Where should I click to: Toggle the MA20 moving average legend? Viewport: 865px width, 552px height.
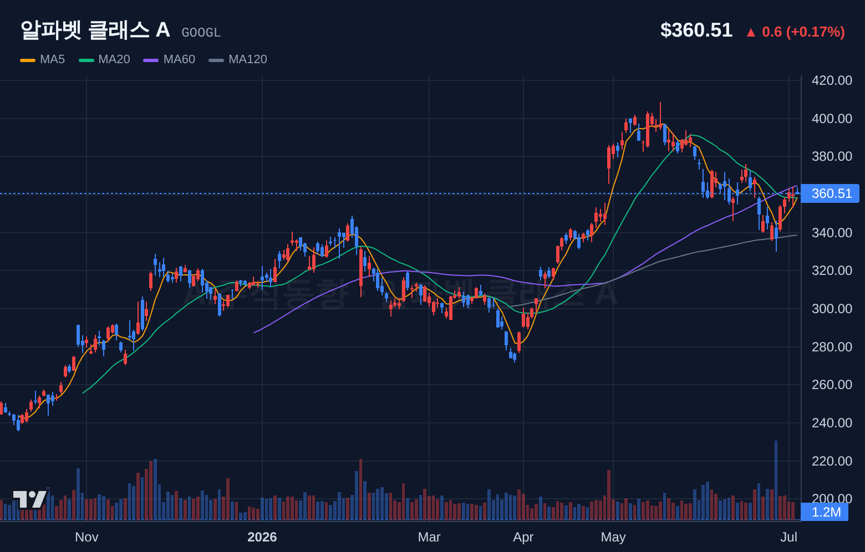pyautogui.click(x=104, y=59)
